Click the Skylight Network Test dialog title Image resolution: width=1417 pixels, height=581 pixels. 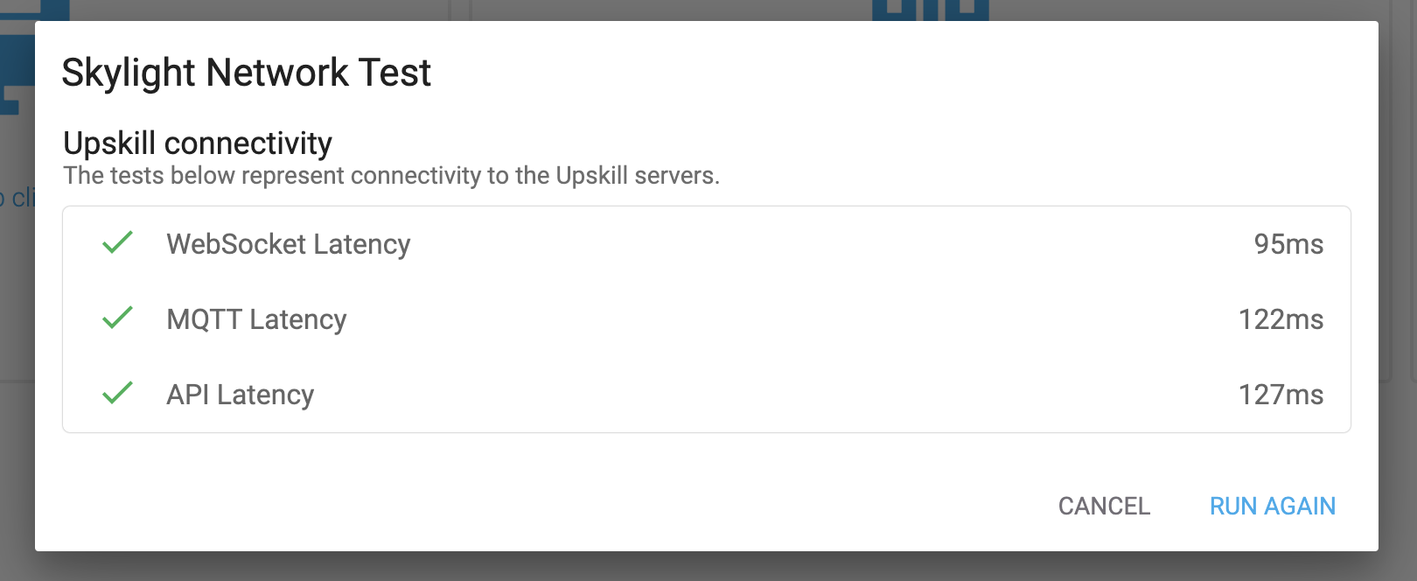[x=246, y=73]
